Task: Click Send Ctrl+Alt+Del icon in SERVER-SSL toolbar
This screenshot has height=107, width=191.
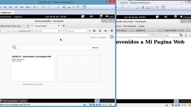Action: point(43,7)
